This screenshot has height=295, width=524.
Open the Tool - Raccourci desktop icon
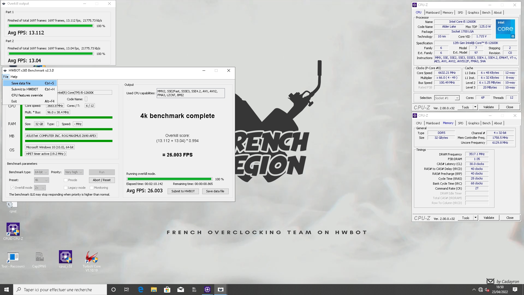click(x=13, y=259)
